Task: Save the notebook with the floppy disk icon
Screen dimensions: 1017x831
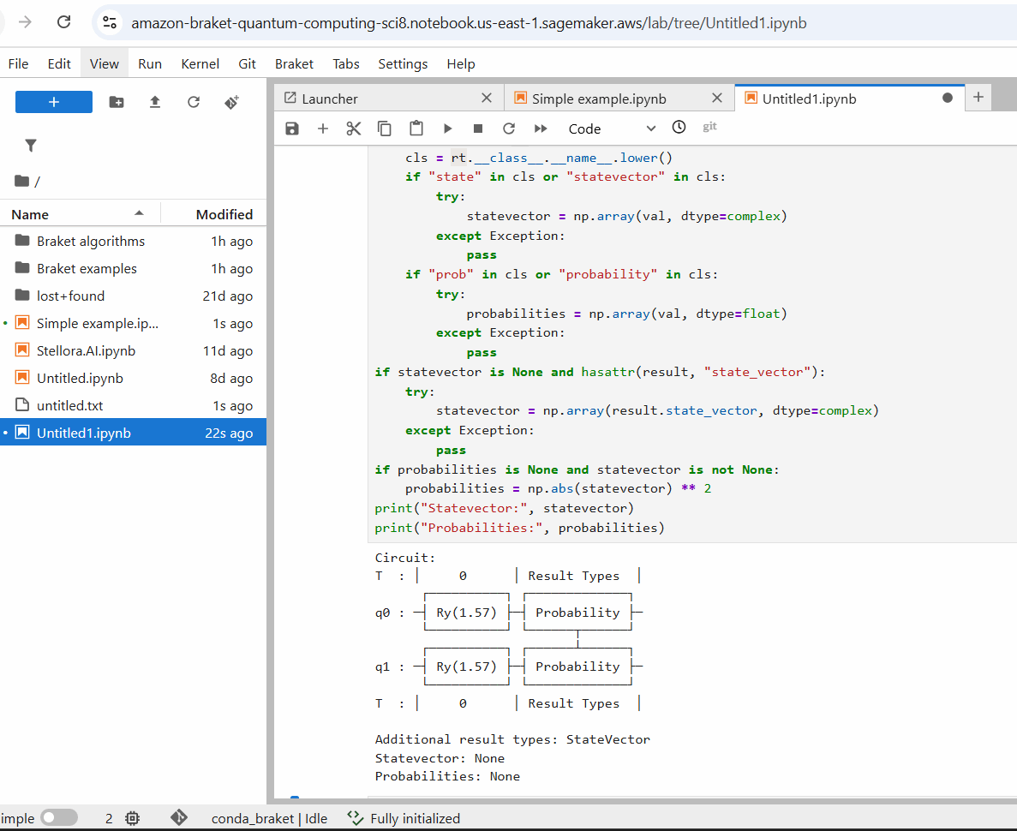Action: click(x=292, y=129)
